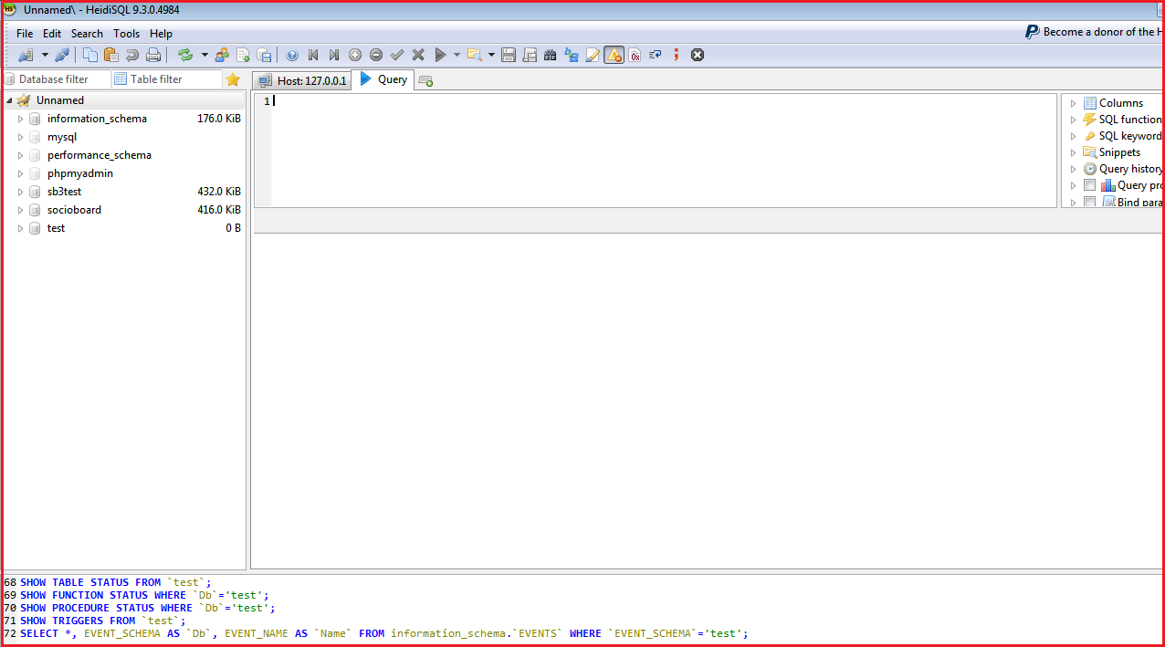The image size is (1165, 647).
Task: Expand the sb3test database node
Action: (20, 192)
